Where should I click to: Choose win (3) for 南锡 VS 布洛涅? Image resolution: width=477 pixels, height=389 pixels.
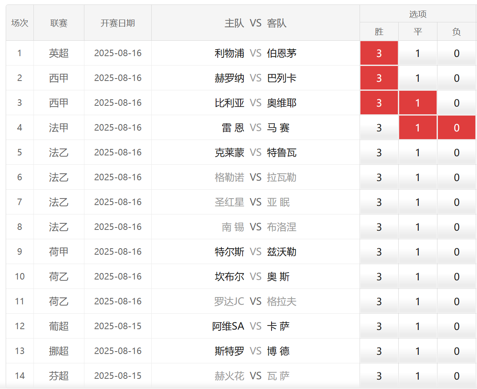click(x=379, y=227)
